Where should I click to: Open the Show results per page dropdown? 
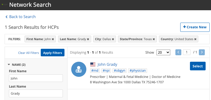click(163, 52)
